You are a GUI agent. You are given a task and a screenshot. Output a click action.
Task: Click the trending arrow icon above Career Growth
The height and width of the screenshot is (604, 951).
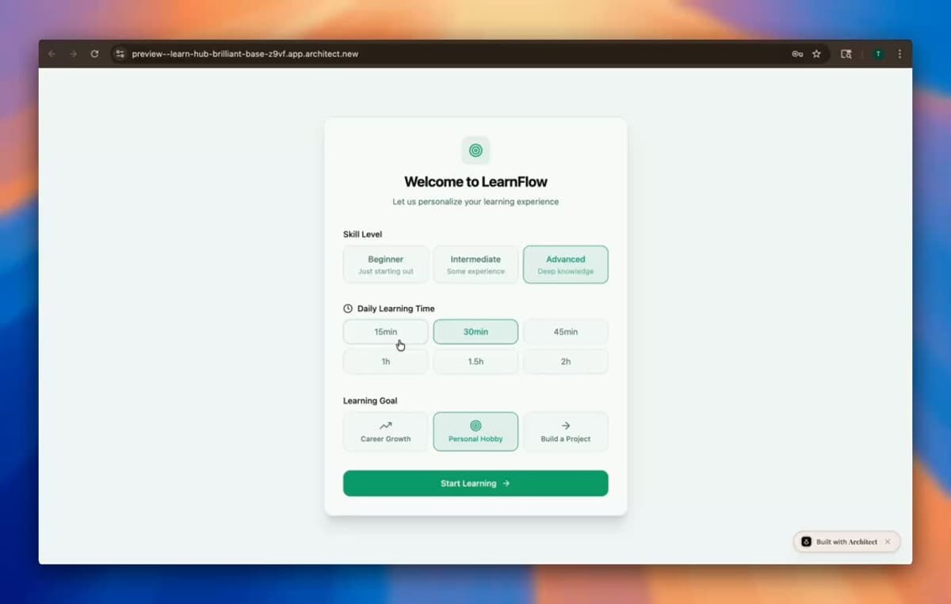coord(384,424)
